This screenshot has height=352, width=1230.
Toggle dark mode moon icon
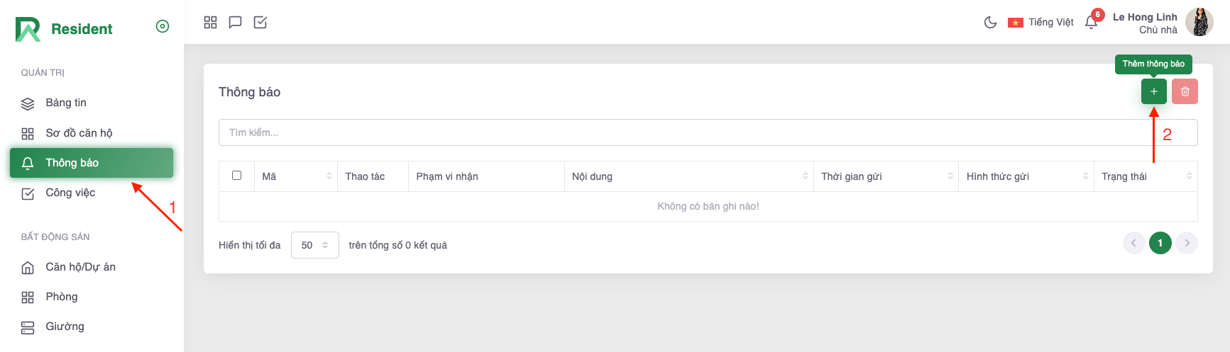click(990, 23)
